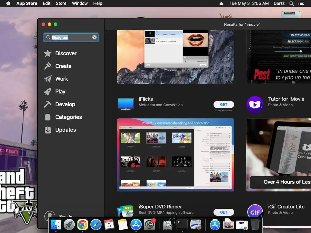Image resolution: width=311 pixels, height=233 pixels.
Task: Open the iFlicks title link
Action: pyautogui.click(x=146, y=99)
